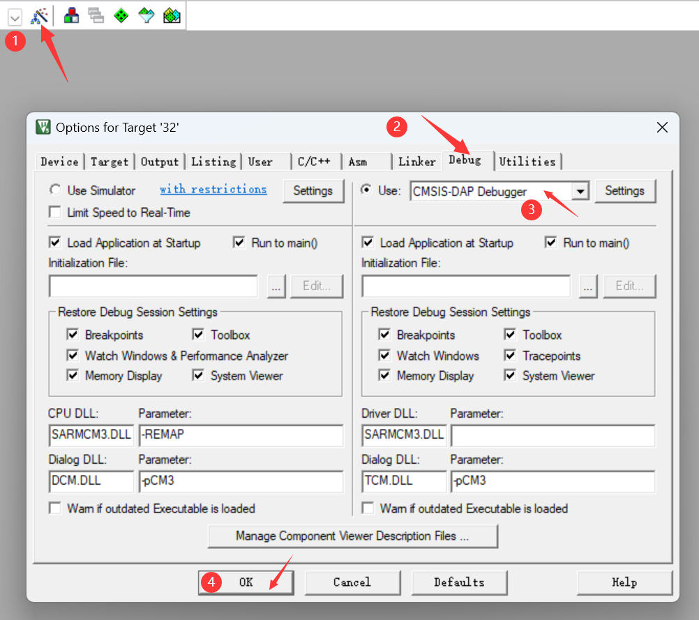This screenshot has width=699, height=620.
Task: Enable debugger Warn if outdated Executable
Action: [368, 508]
